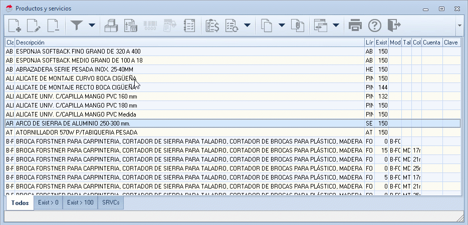Click the calculator document icon

[x=130, y=25]
